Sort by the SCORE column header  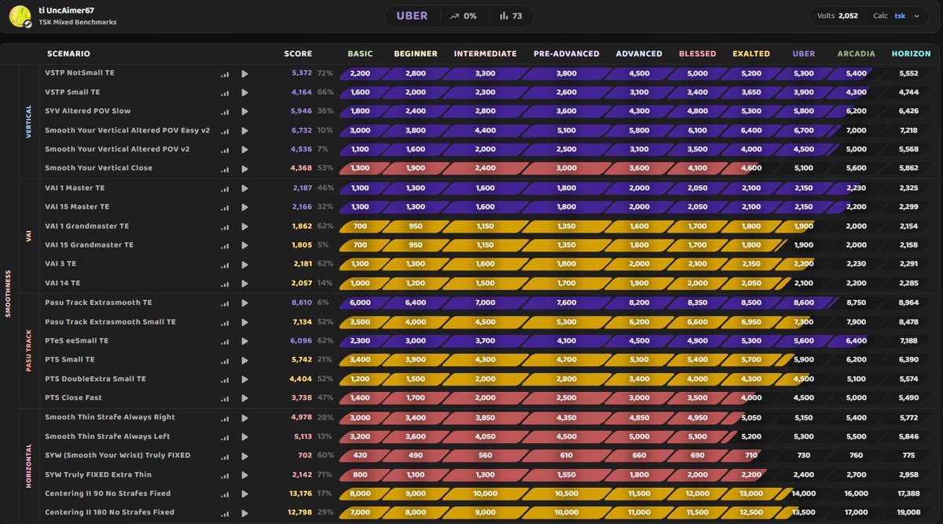298,54
